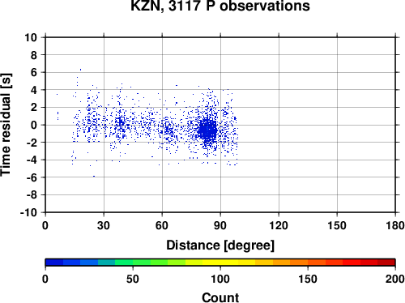Click the distance axis tick label '30'
The width and height of the screenshot is (405, 303).
click(x=104, y=225)
